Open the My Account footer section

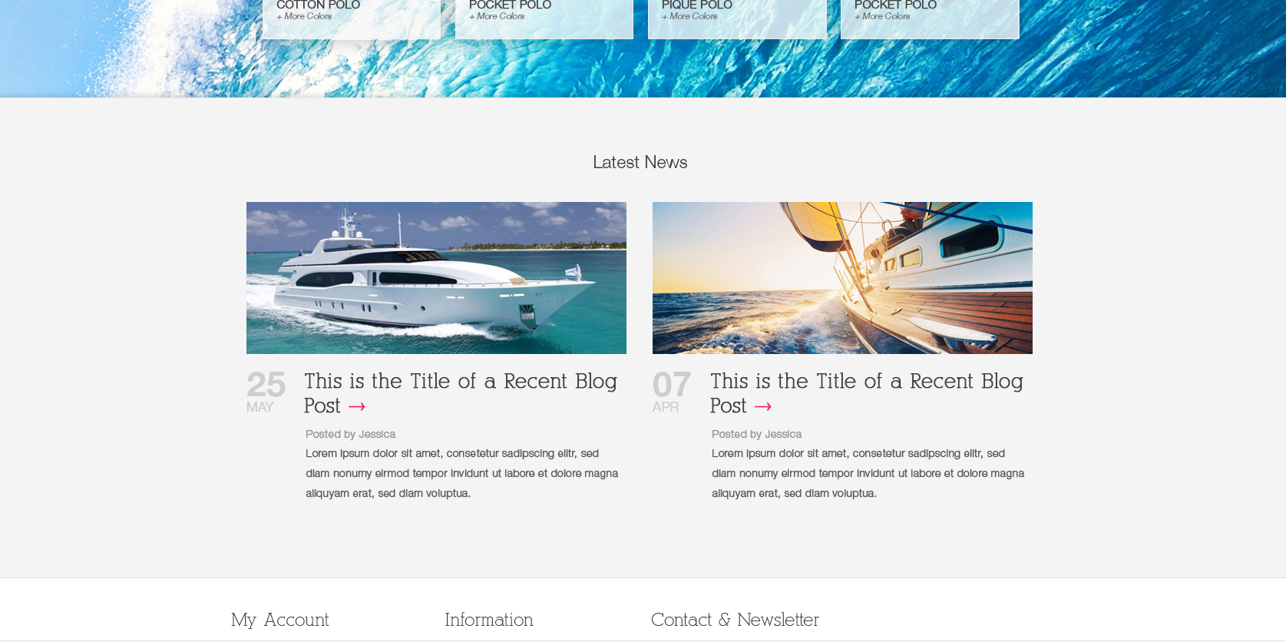(x=280, y=620)
